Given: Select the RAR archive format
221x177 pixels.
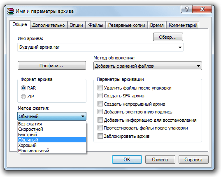Looking at the screenshot, I should [23, 88].
